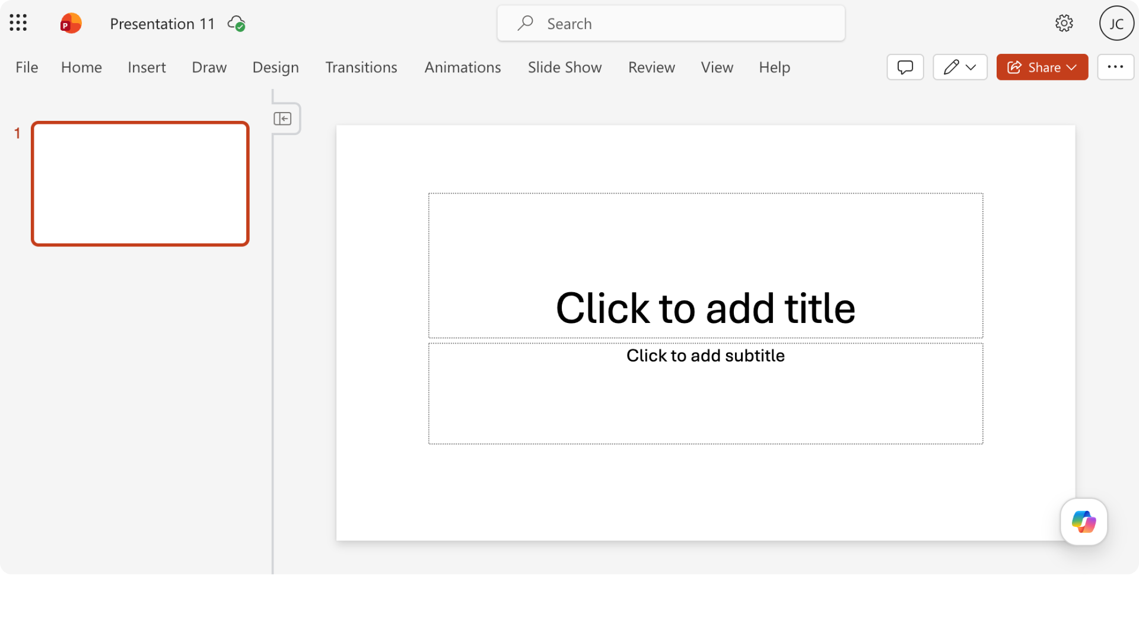Switch to the Slide Show tab
This screenshot has height=640, width=1139.
pos(565,68)
